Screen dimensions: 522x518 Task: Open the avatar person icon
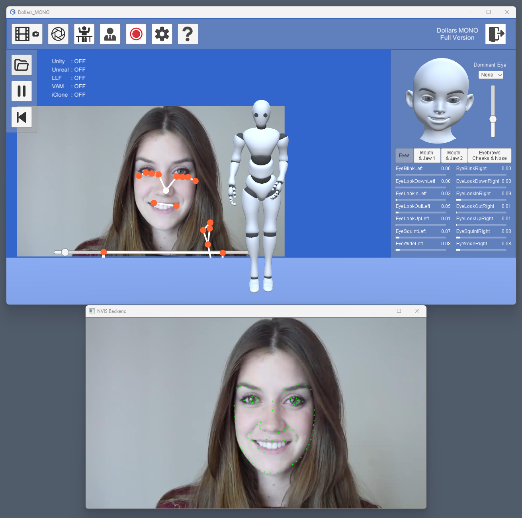coord(110,34)
